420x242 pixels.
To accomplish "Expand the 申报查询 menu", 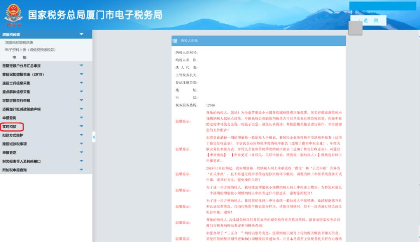I will coord(81,118).
